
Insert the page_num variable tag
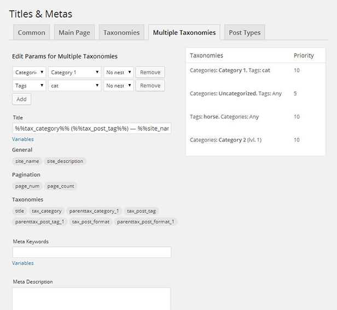[27, 186]
